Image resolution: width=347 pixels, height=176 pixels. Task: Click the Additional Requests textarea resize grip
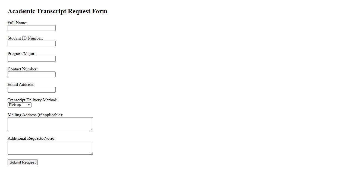click(x=92, y=153)
